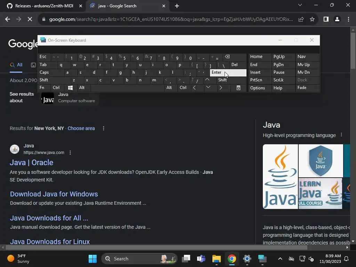
Task: Click the Chrome back arrow
Action: (8, 19)
